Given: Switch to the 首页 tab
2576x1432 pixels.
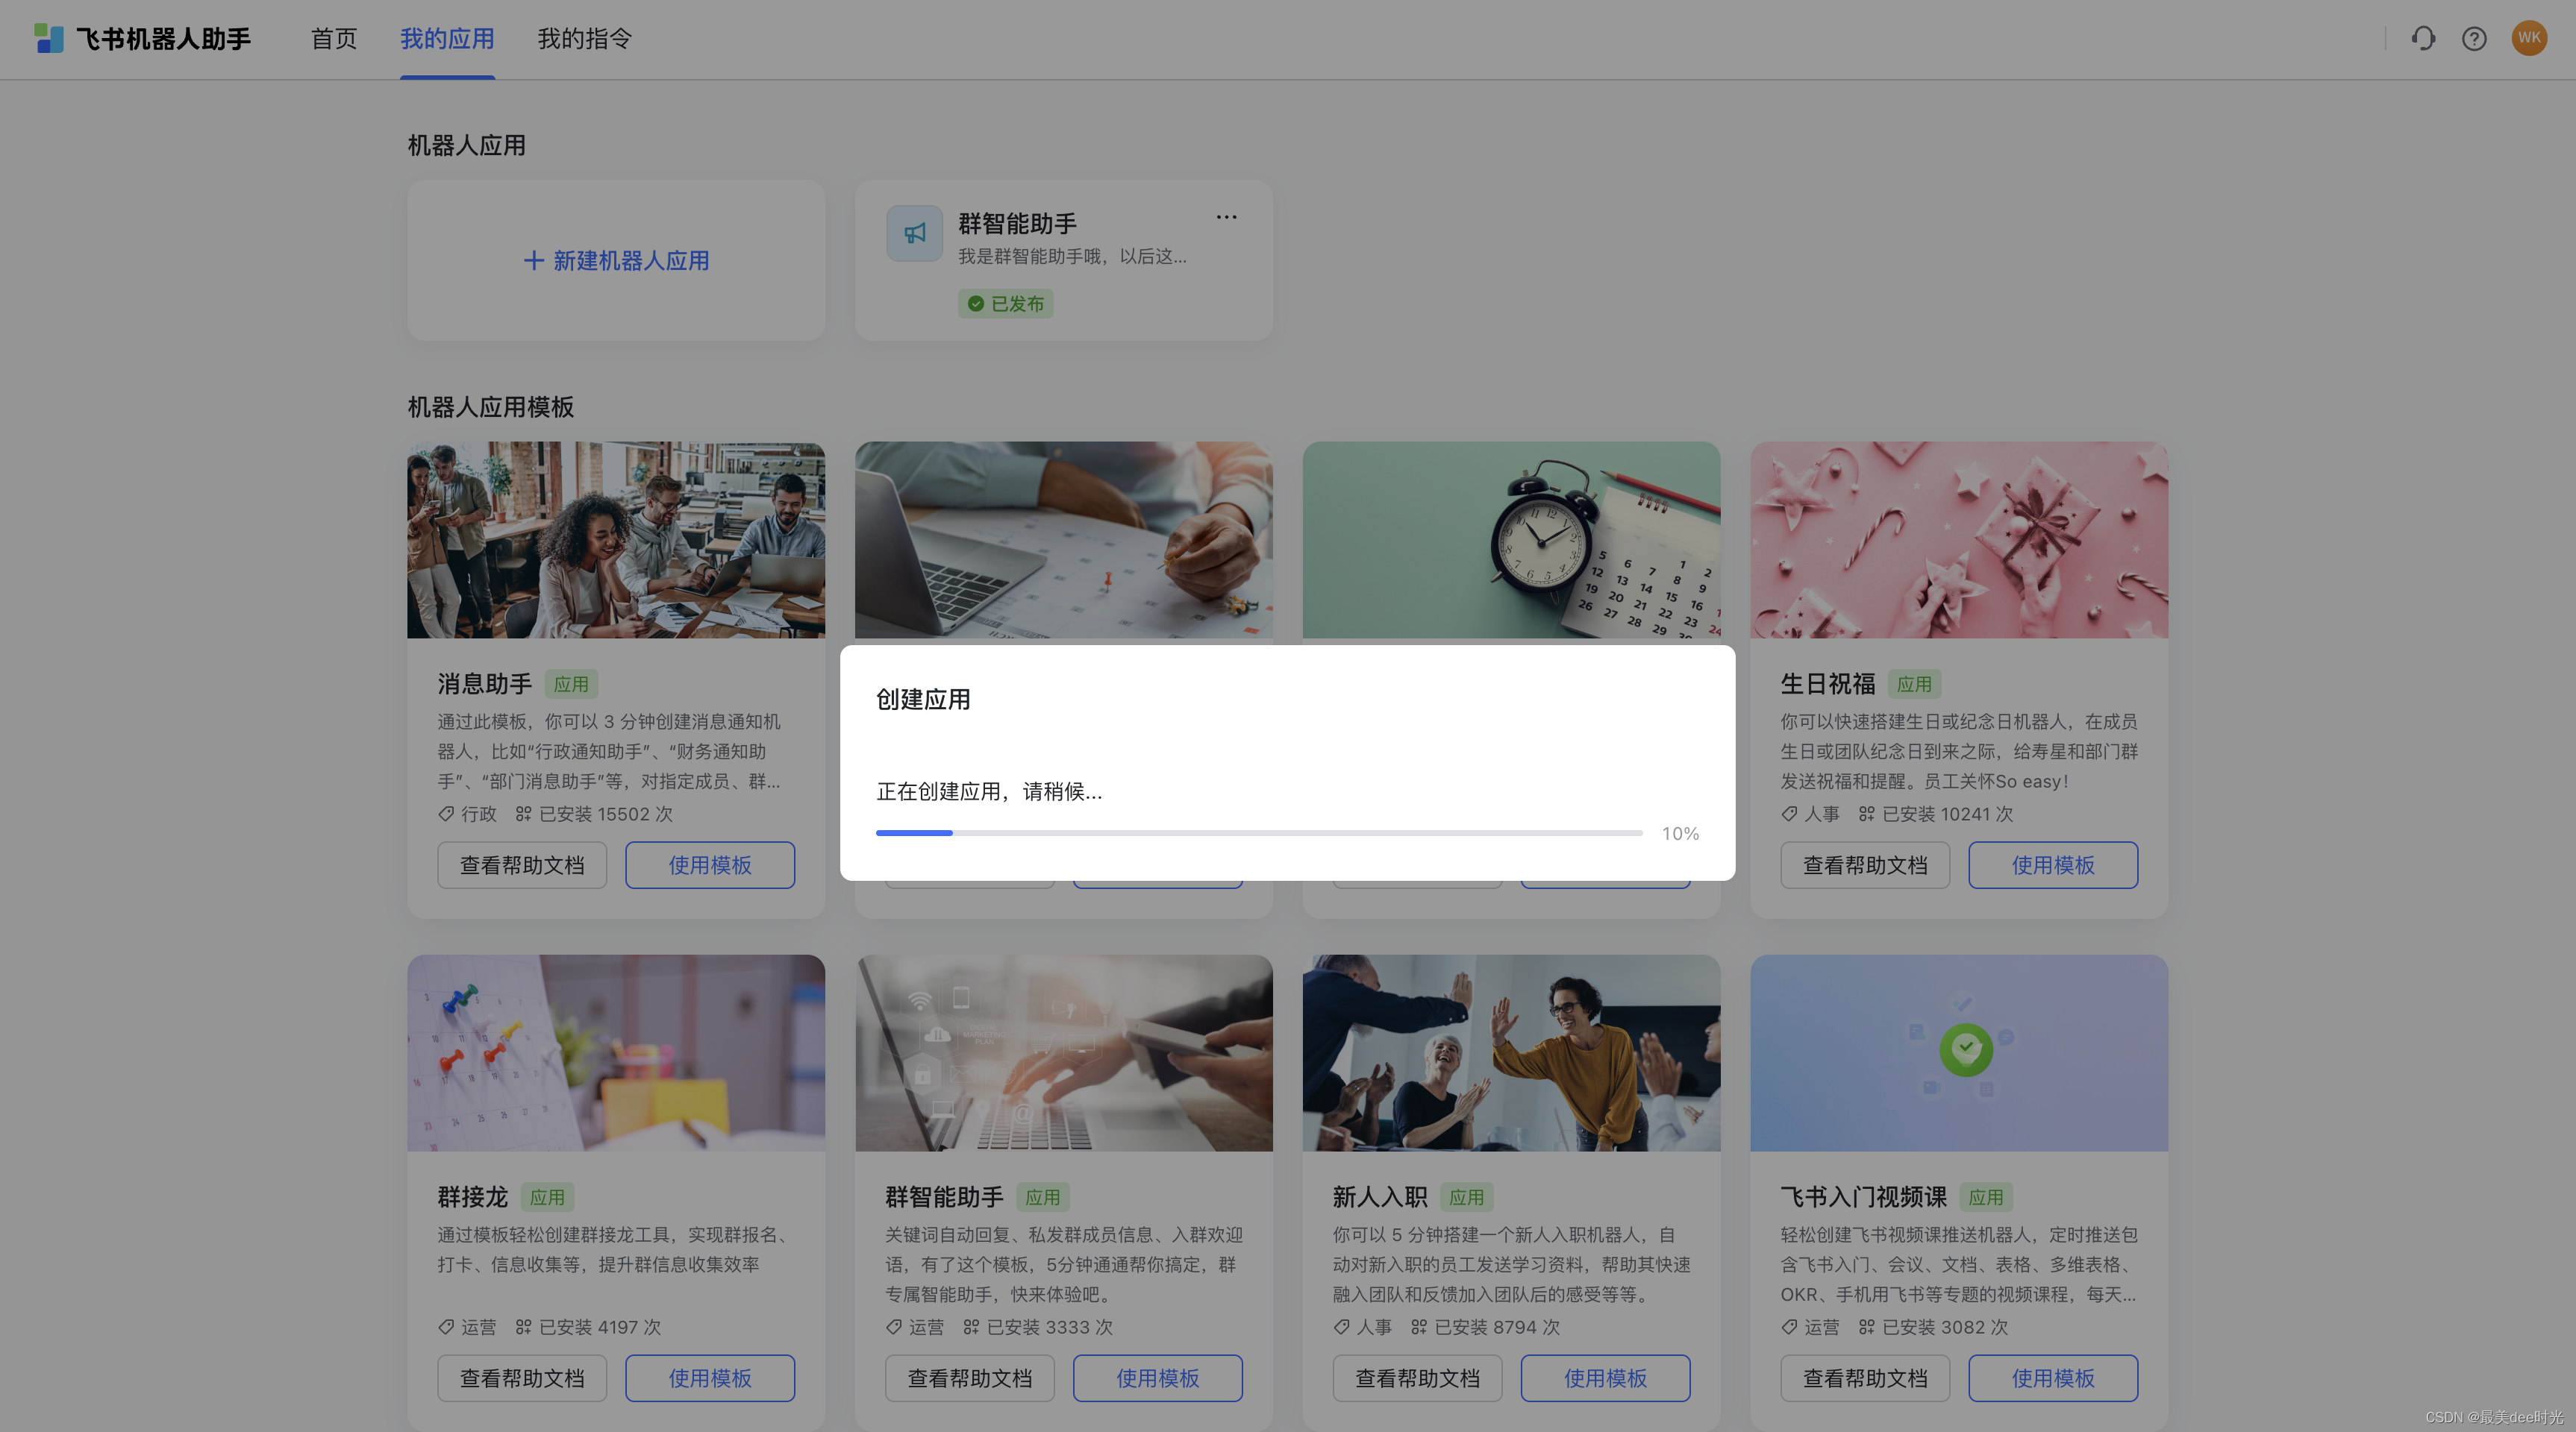Looking at the screenshot, I should [333, 38].
